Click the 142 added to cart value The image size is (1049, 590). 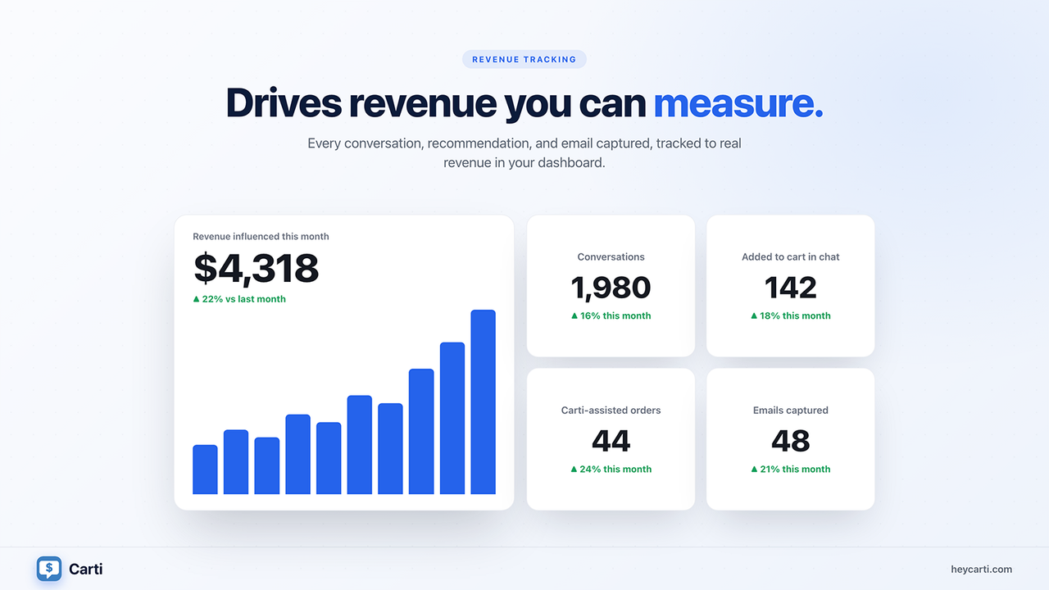(x=791, y=288)
